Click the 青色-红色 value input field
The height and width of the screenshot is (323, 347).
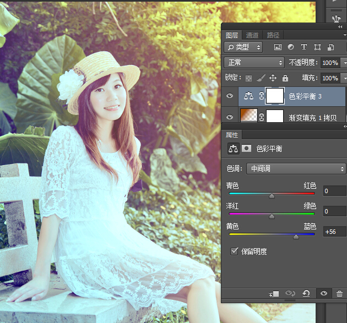(334, 191)
